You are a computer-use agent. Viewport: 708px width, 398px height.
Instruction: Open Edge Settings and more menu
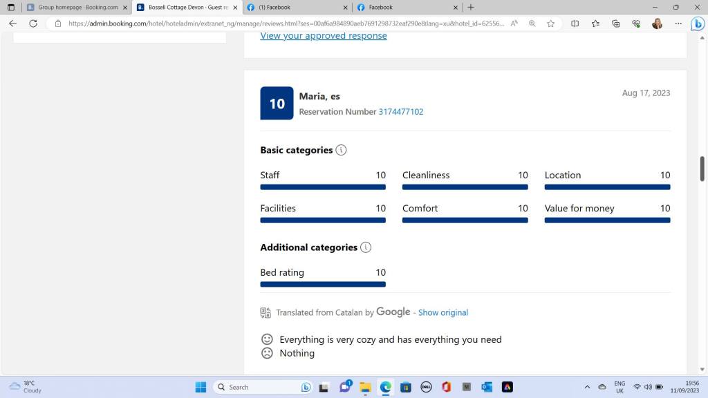pyautogui.click(x=677, y=23)
